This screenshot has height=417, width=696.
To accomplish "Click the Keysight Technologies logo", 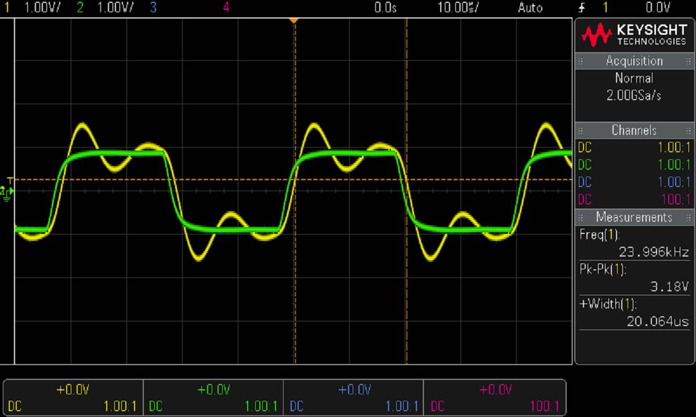I will click(x=635, y=35).
